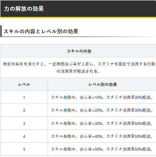Viewport: 156px width, 157px height.
Task: Click the effect text with 会心率+50%
Action: pyautogui.click(x=102, y=149)
